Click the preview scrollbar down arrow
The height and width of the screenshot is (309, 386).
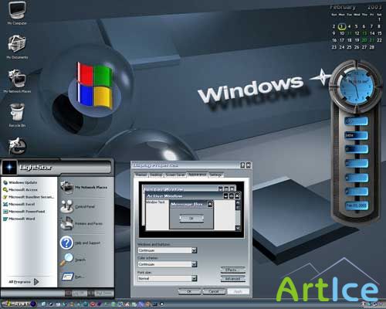[238, 228]
